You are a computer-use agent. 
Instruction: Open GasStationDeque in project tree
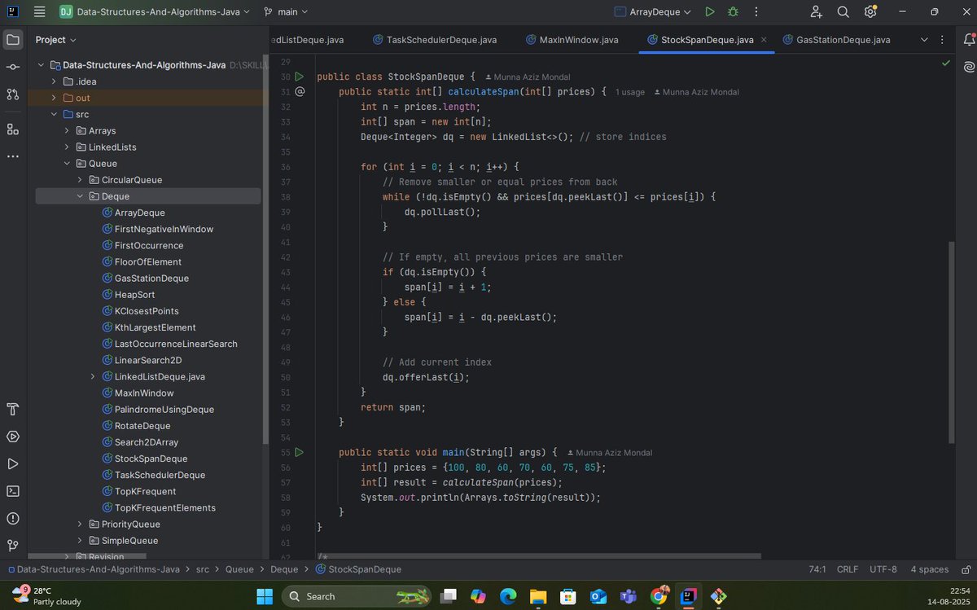[151, 278]
